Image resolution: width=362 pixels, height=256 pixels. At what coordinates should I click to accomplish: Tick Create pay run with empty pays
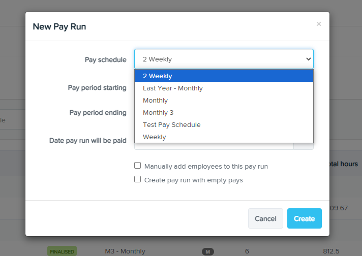(x=138, y=179)
